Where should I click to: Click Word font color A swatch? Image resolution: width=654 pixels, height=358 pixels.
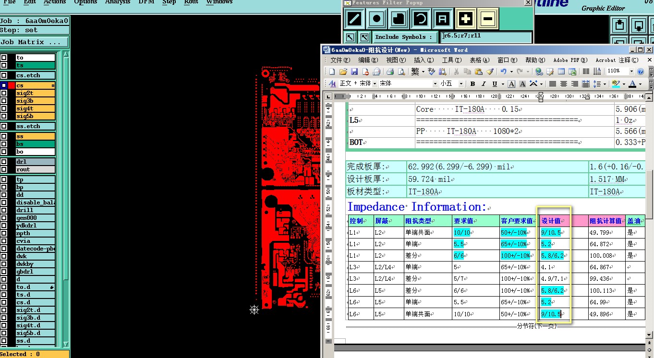632,84
